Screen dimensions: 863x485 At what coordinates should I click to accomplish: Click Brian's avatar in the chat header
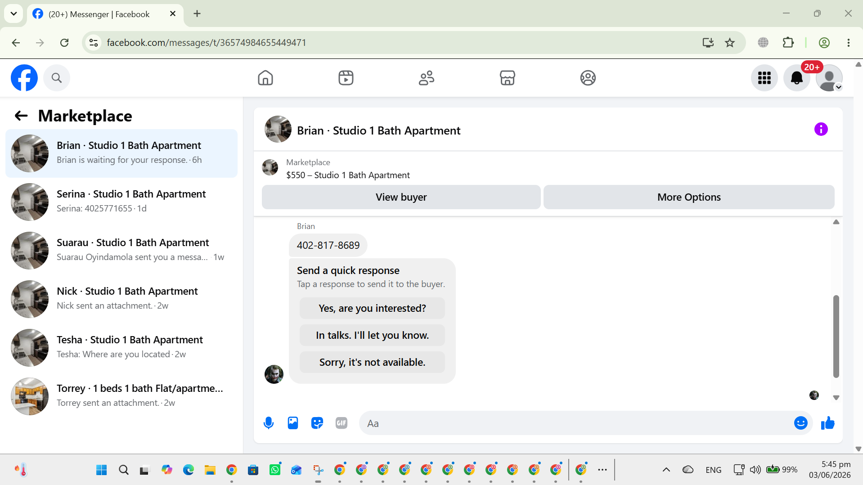point(278,130)
